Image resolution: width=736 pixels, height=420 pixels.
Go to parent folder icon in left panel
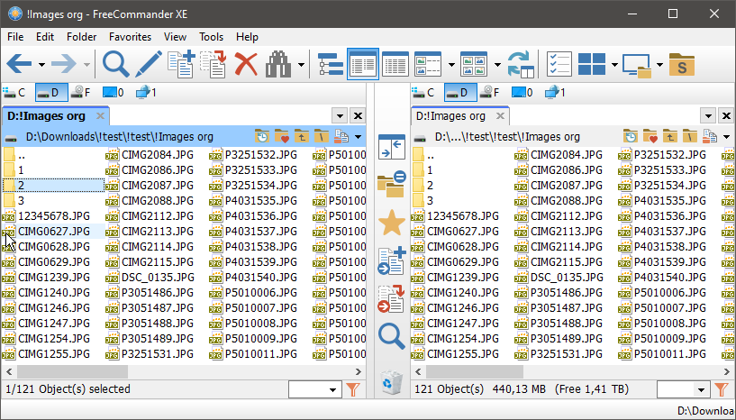(x=302, y=136)
